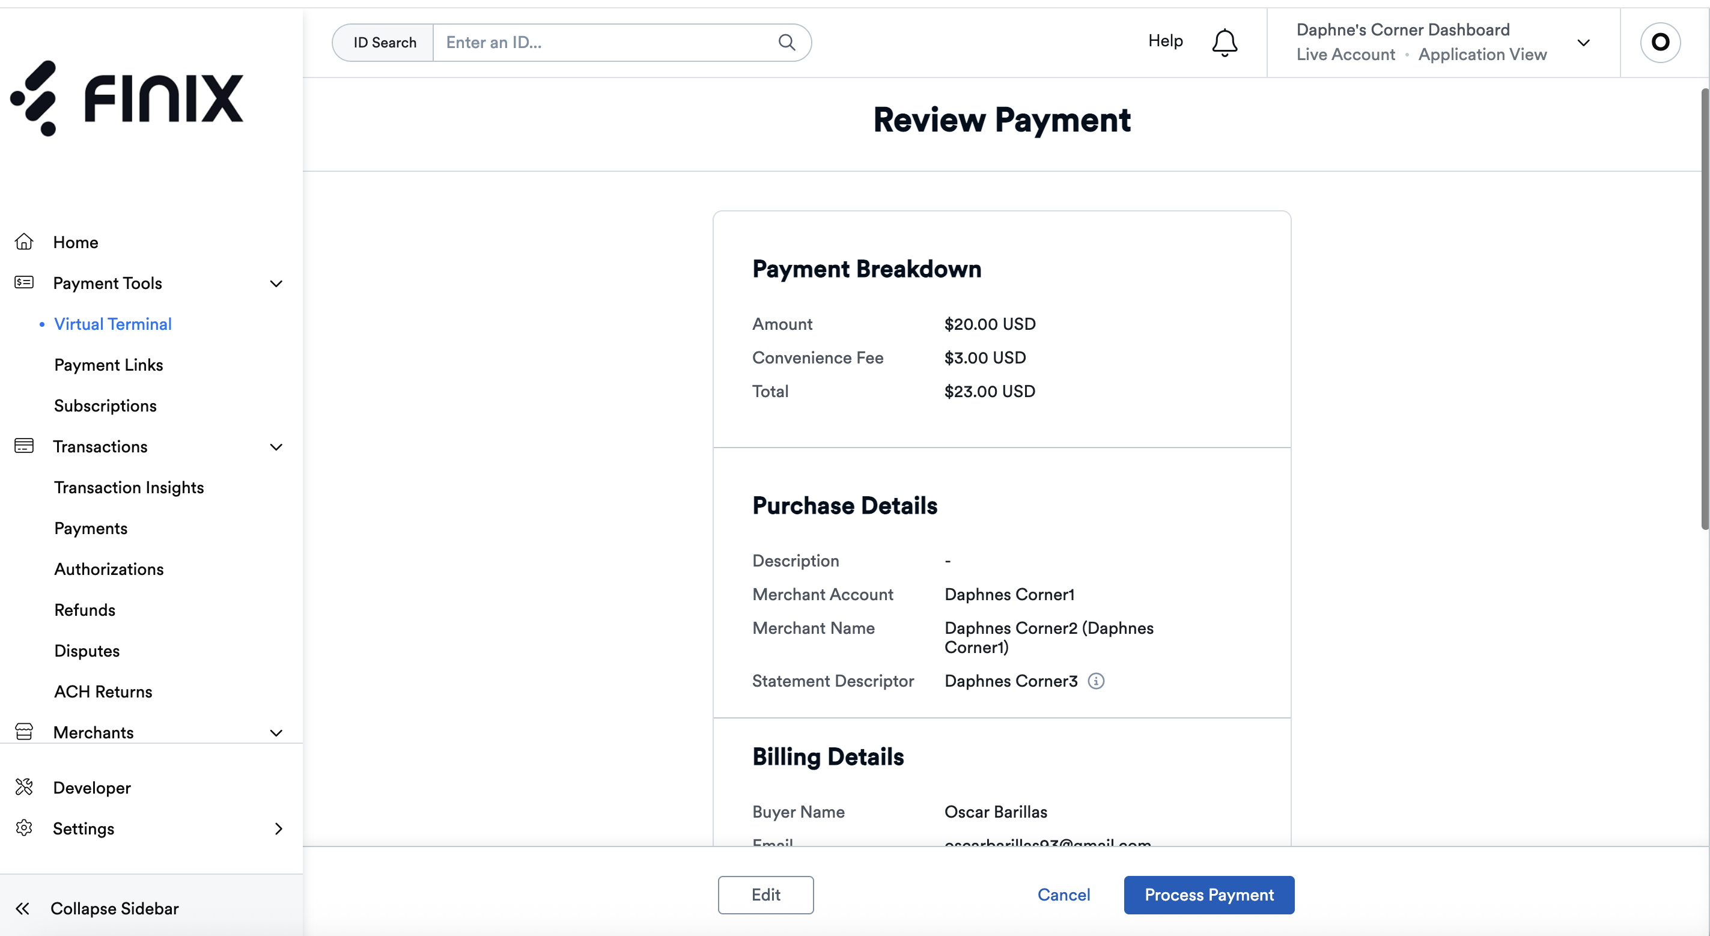
Task: Click the Collapse Sidebar double-arrow icon
Action: pos(23,908)
